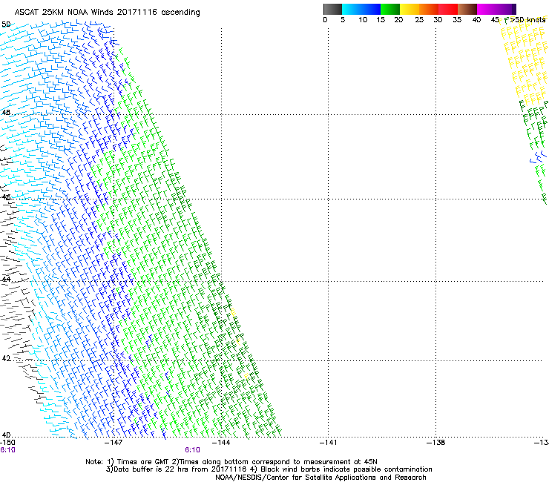Select the cyan-to-blue 5-15 knots color swatch
549x482 pixels.
coord(361,9)
